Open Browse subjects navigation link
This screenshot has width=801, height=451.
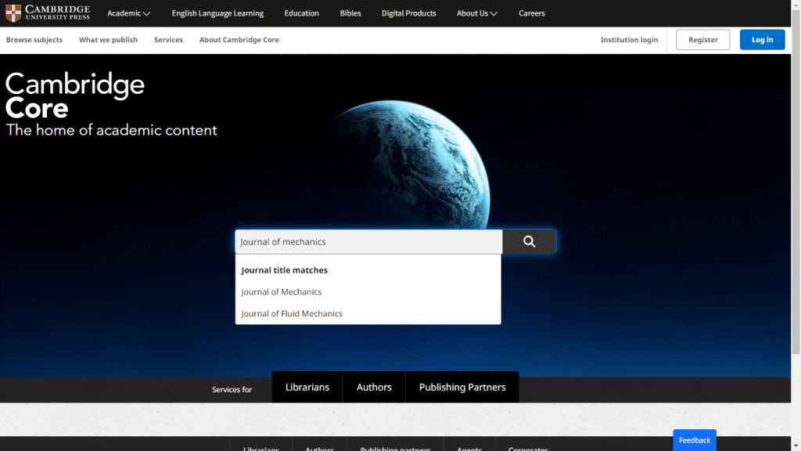(34, 39)
